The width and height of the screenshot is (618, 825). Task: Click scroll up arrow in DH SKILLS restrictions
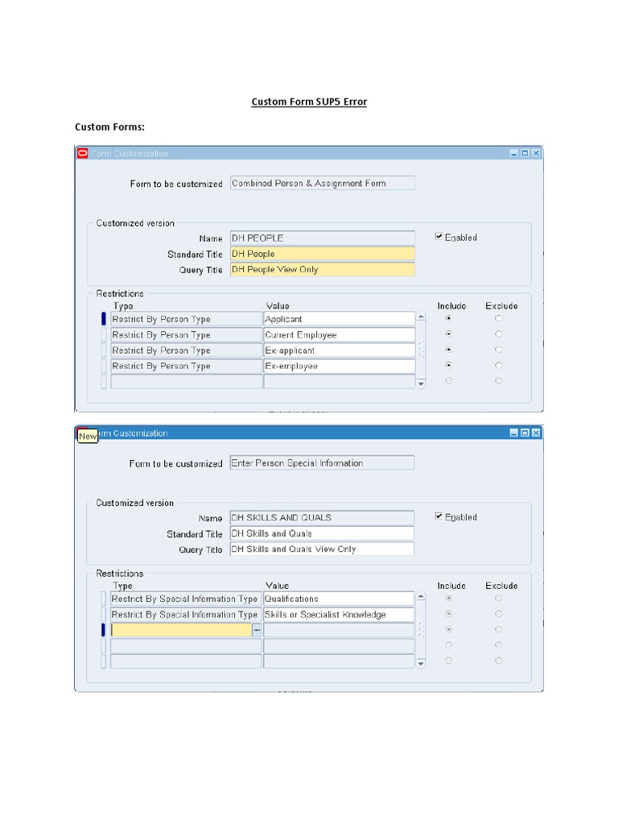(x=421, y=597)
